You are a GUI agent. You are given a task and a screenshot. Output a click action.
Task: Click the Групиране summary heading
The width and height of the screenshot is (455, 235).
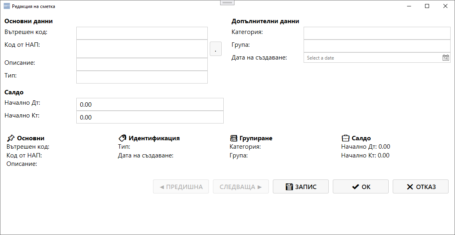[256, 138]
